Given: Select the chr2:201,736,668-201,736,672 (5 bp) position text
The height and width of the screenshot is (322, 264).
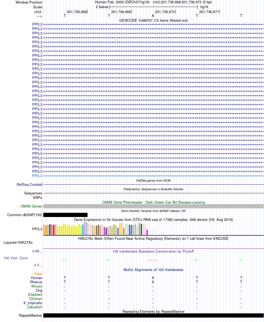Looking at the screenshot, I should (x=182, y=2).
